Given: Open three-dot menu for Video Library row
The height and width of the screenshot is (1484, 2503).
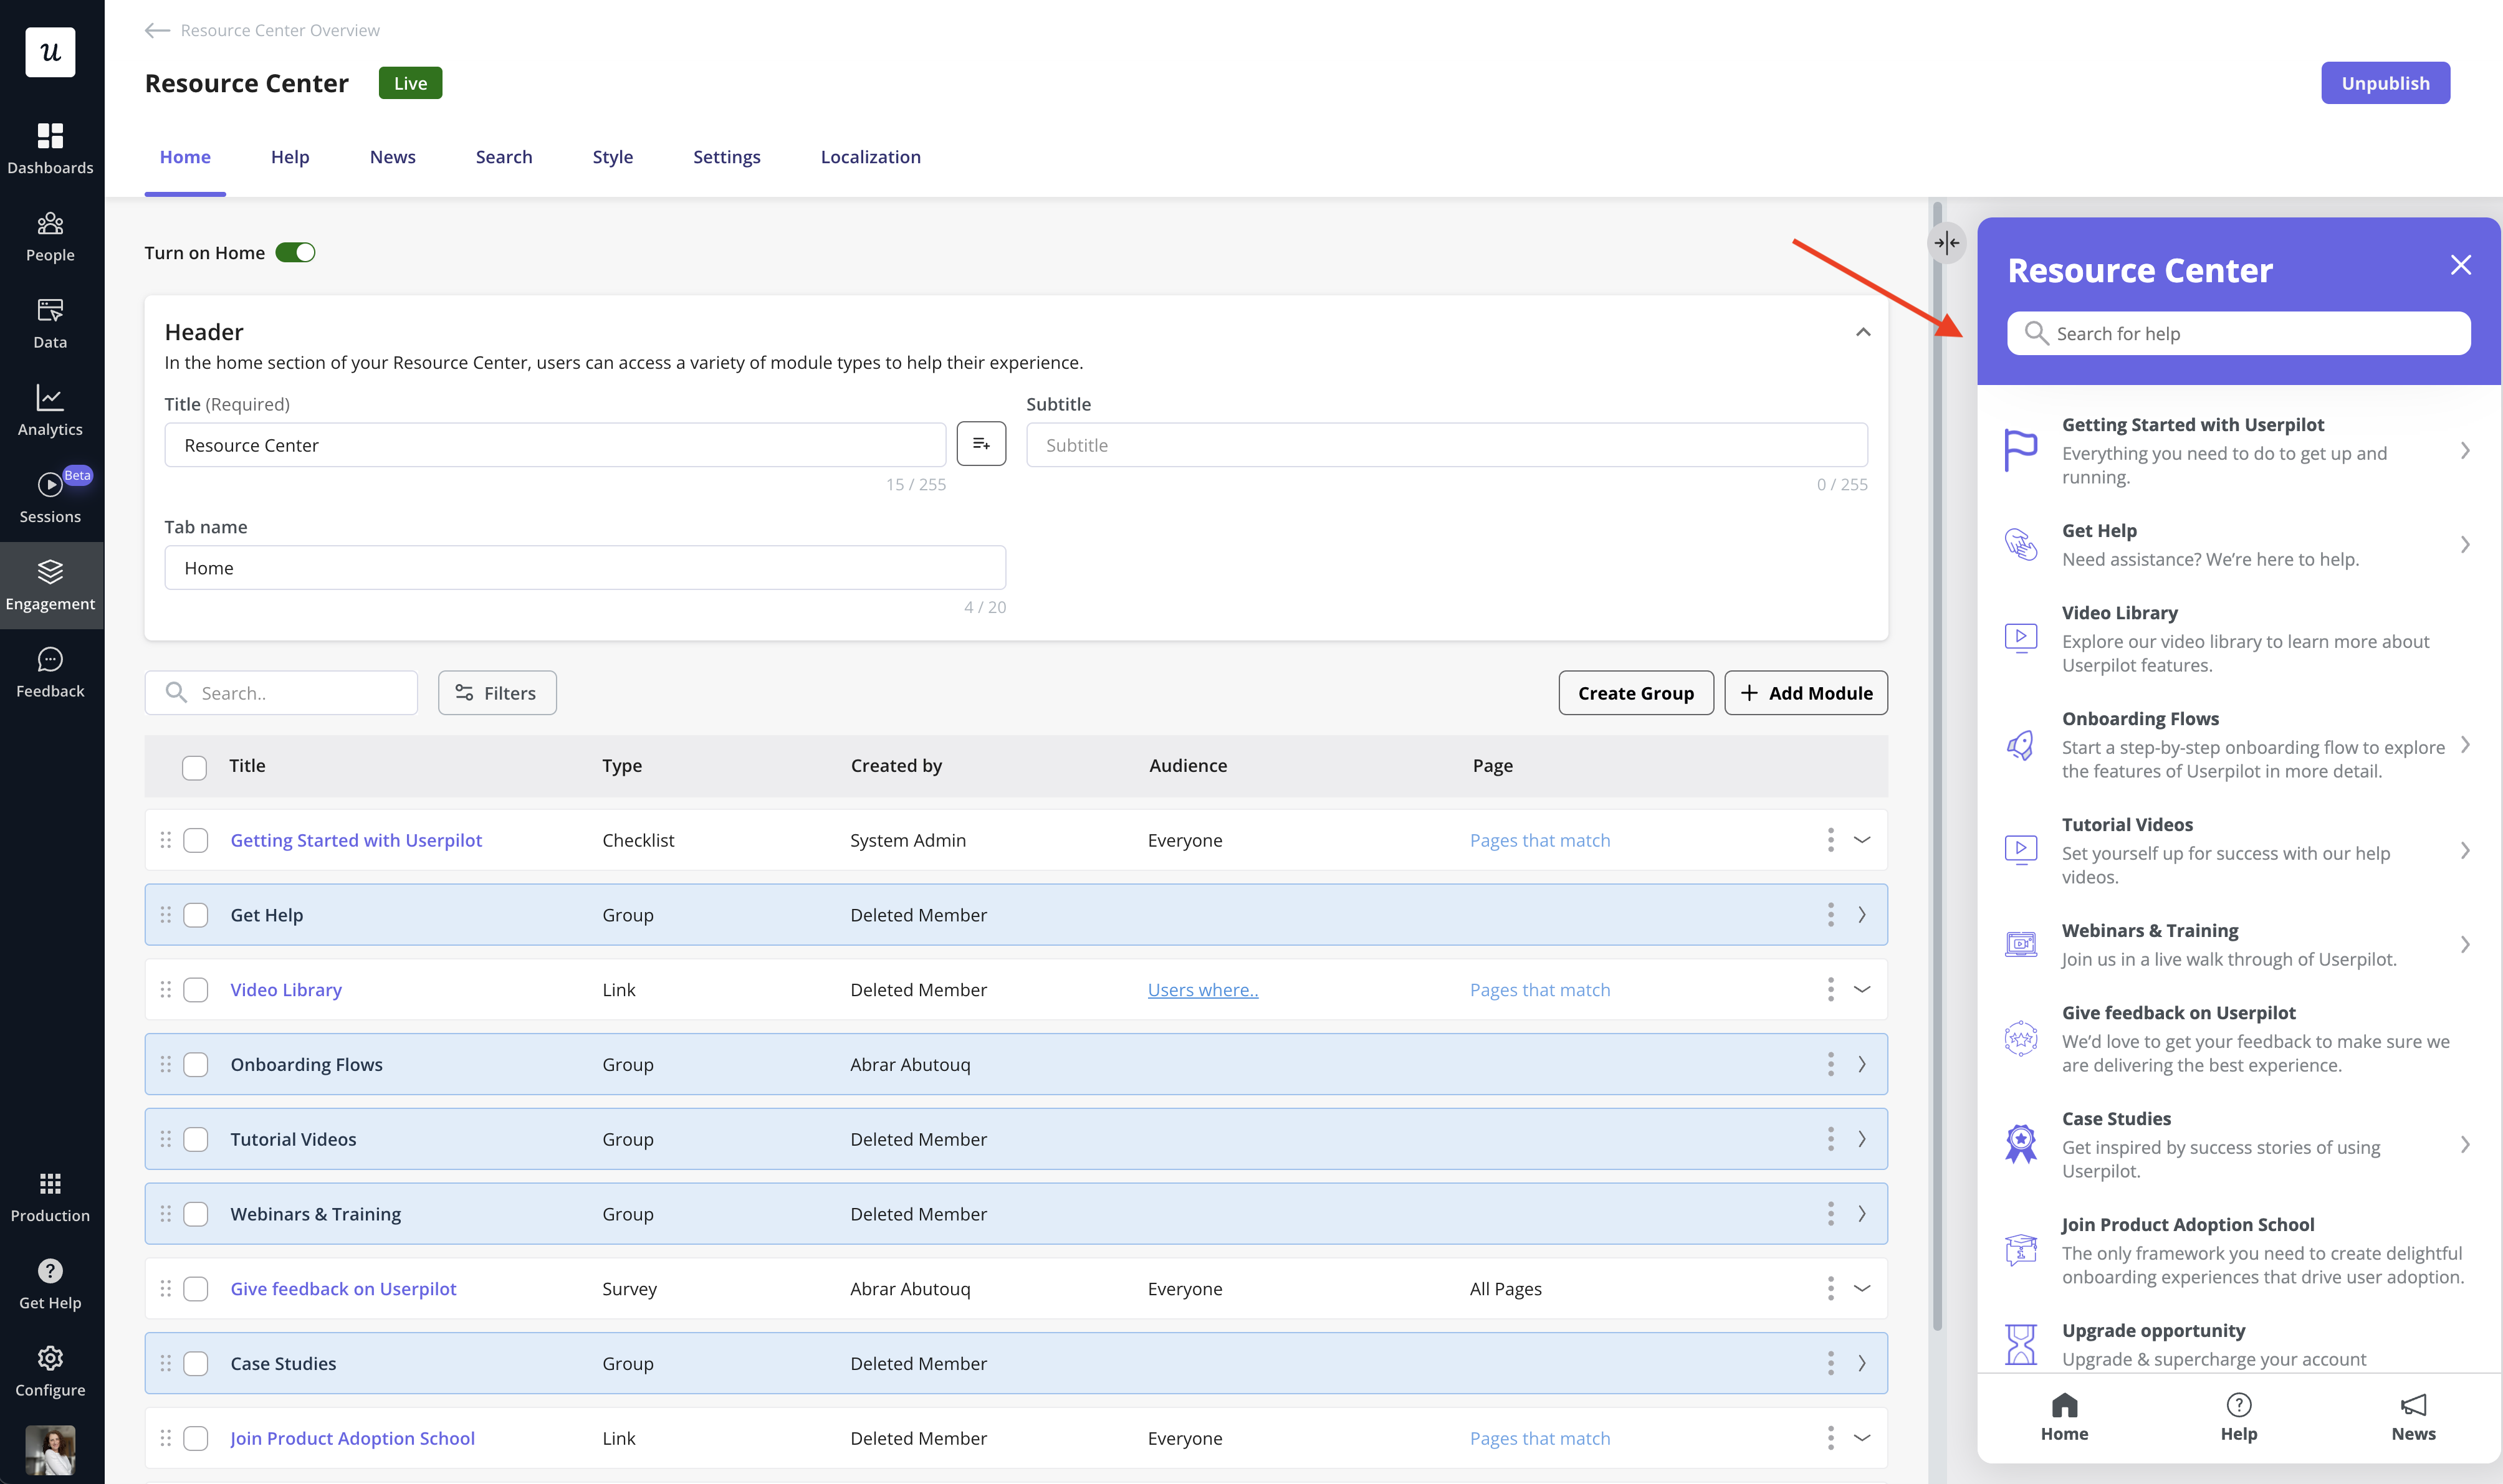Looking at the screenshot, I should click(1830, 989).
